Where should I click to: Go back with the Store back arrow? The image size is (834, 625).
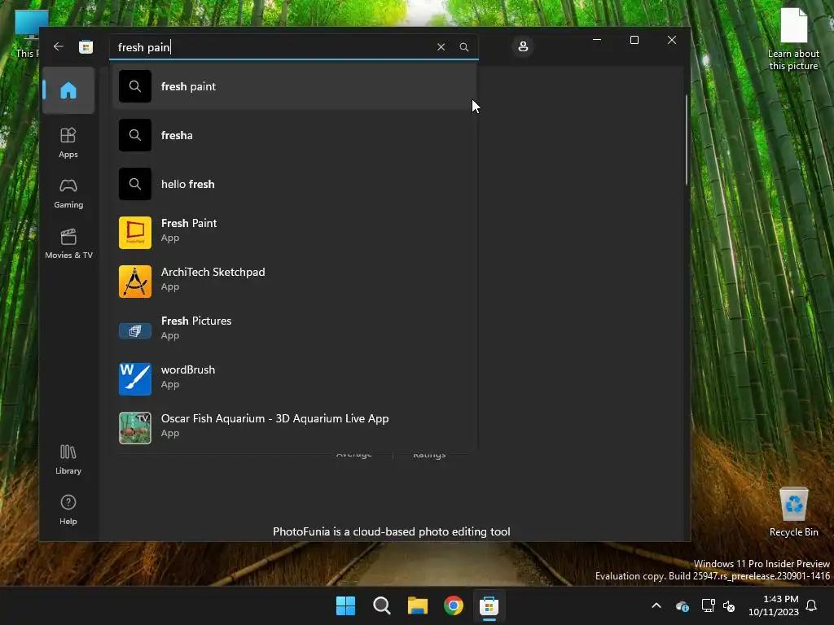pos(59,46)
